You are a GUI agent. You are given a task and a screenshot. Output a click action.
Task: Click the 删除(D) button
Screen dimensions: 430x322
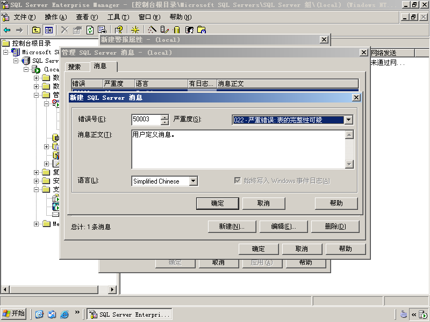point(335,226)
